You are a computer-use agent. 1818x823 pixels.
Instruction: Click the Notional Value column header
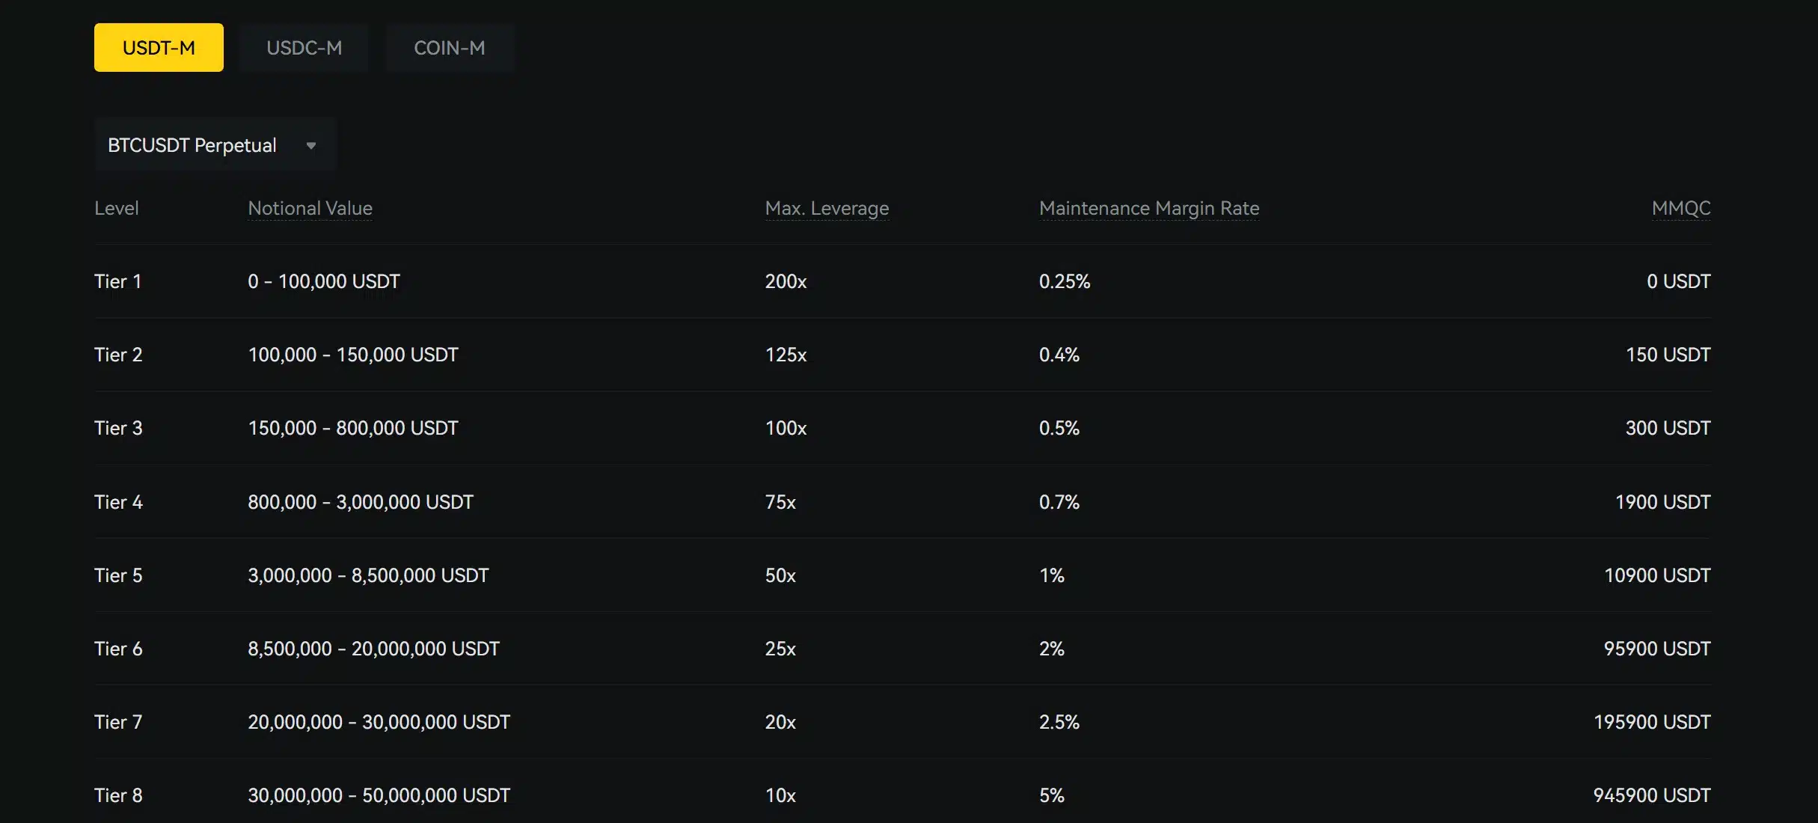coord(310,208)
